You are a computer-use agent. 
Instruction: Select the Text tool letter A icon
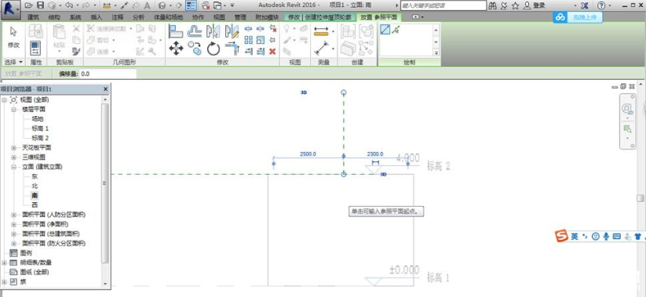[x=147, y=5]
